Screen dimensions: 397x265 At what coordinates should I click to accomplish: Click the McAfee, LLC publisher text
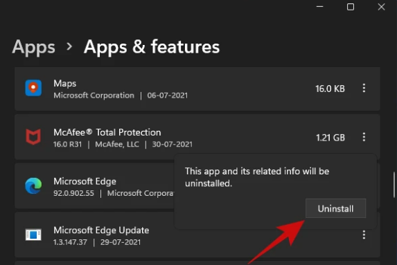coord(117,144)
